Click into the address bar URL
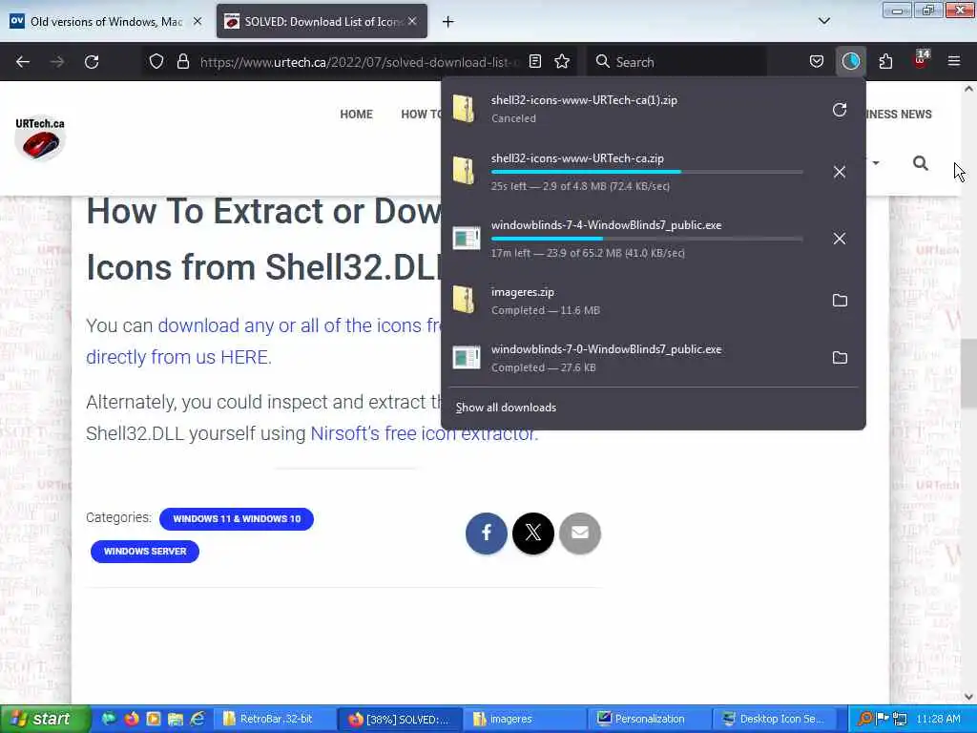The height and width of the screenshot is (733, 977). click(359, 62)
